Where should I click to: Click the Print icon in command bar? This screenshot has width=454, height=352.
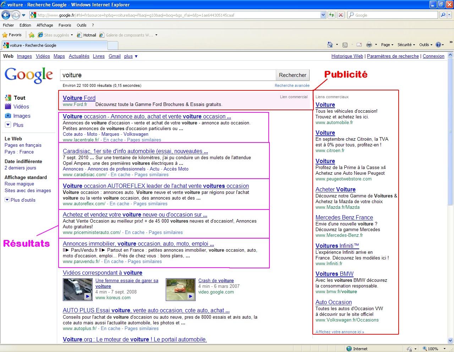(x=369, y=45)
